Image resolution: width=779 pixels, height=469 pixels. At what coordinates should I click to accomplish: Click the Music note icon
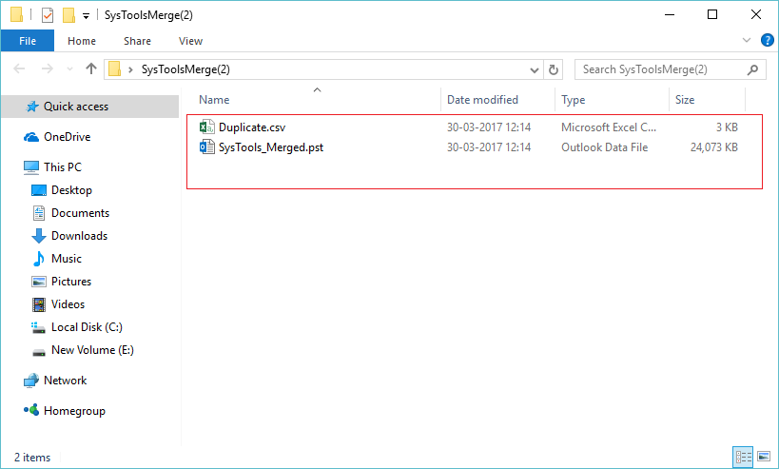39,259
